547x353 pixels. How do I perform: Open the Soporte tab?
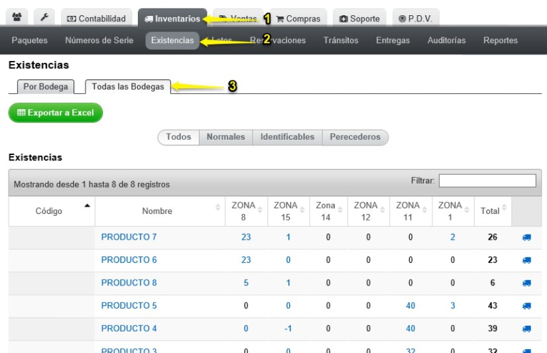[x=359, y=19]
